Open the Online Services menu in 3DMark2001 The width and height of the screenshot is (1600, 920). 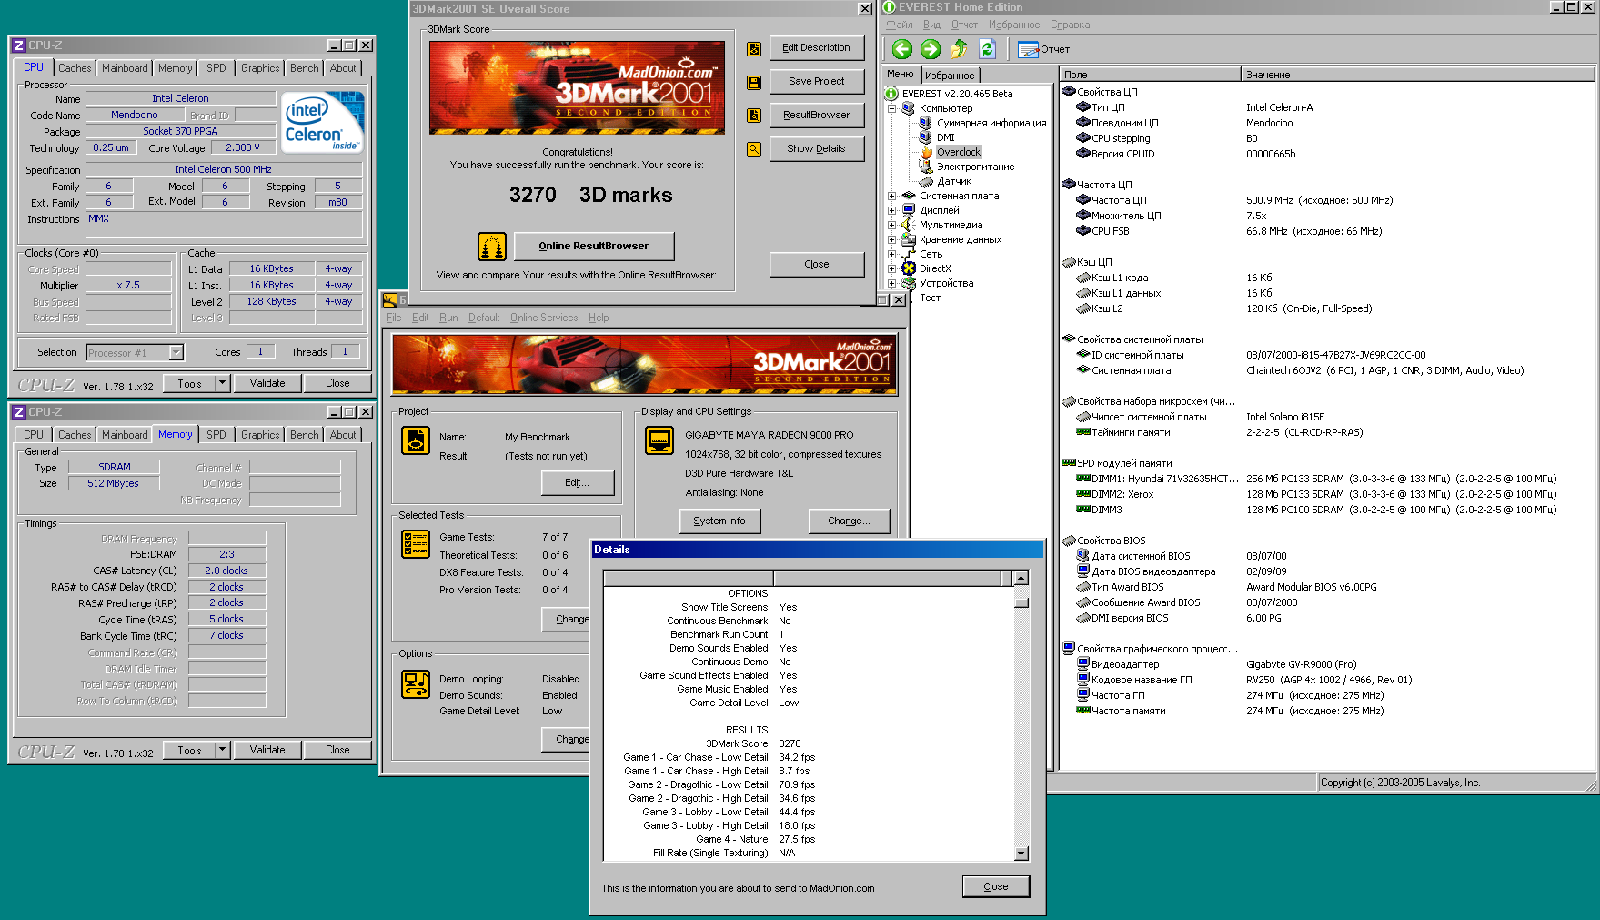[544, 318]
